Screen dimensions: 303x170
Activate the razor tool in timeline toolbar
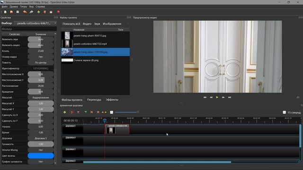tap(78, 112)
